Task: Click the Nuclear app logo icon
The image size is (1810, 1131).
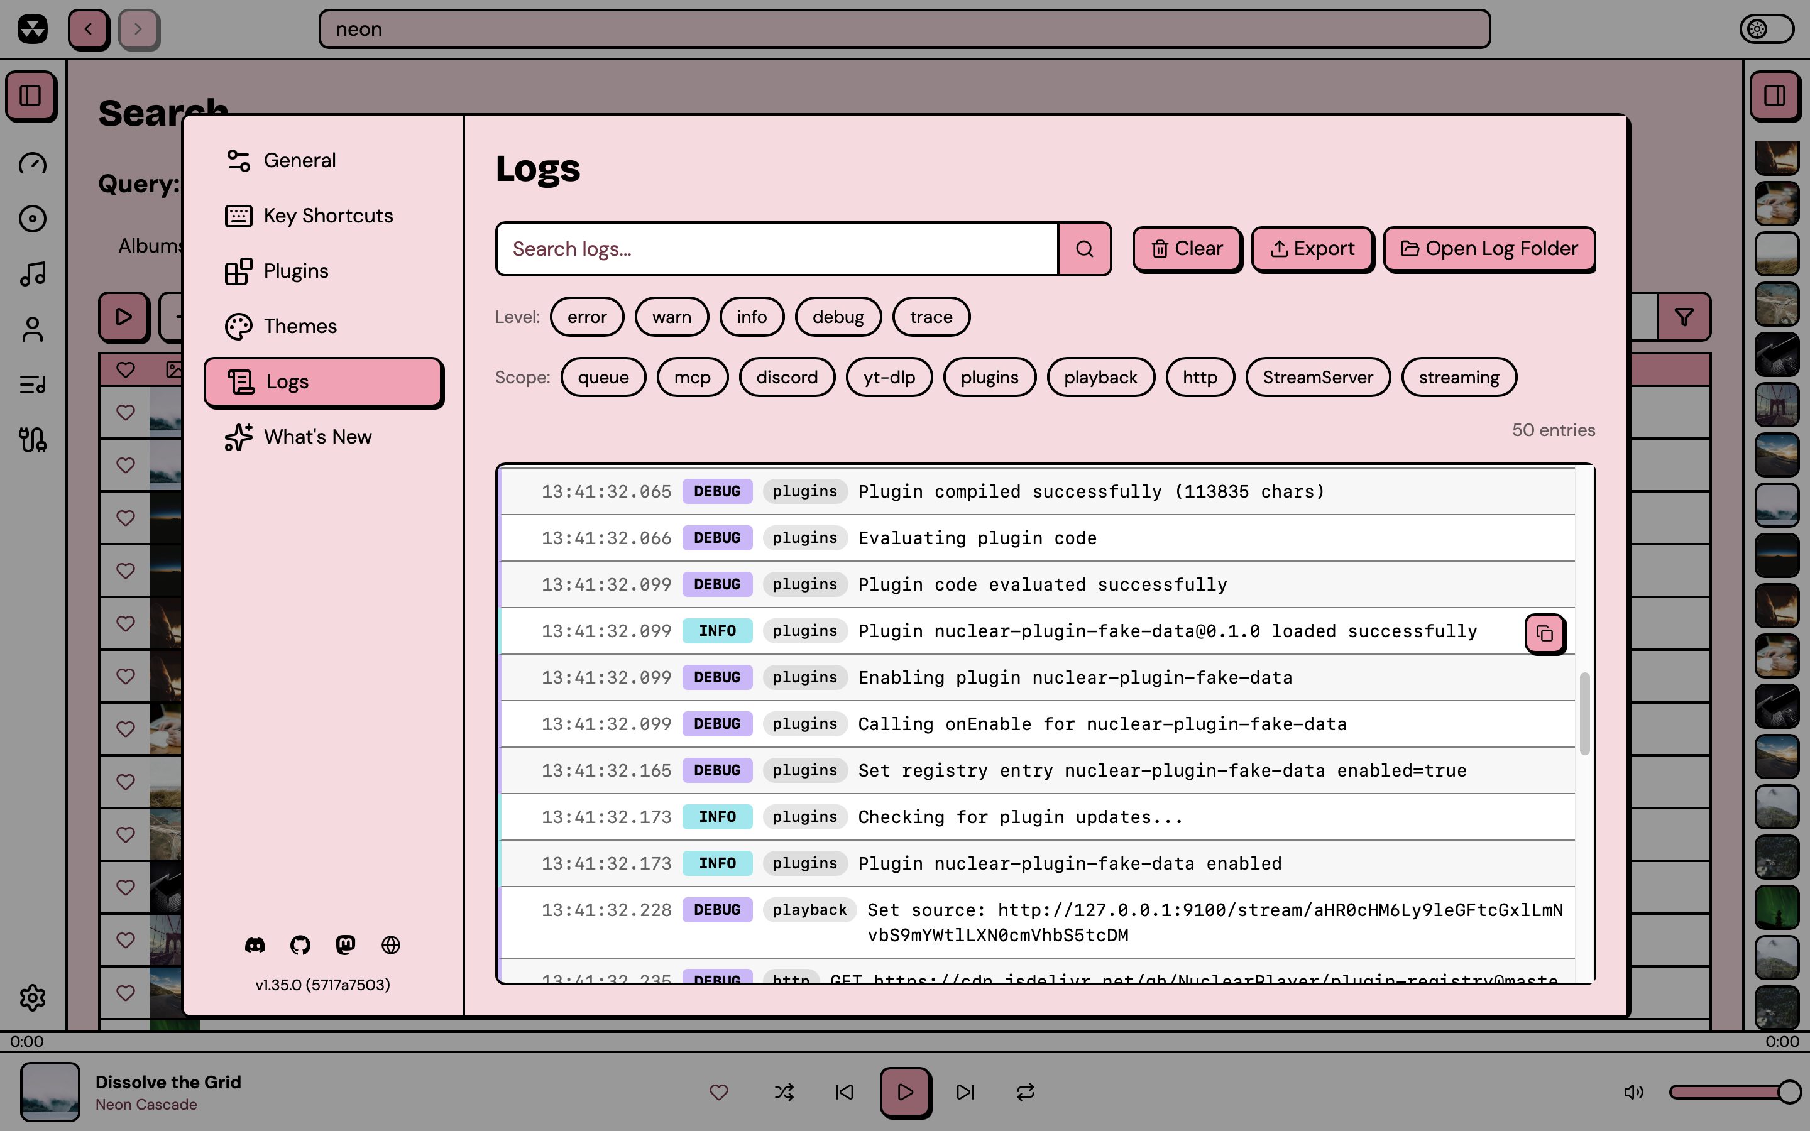Action: [x=32, y=29]
